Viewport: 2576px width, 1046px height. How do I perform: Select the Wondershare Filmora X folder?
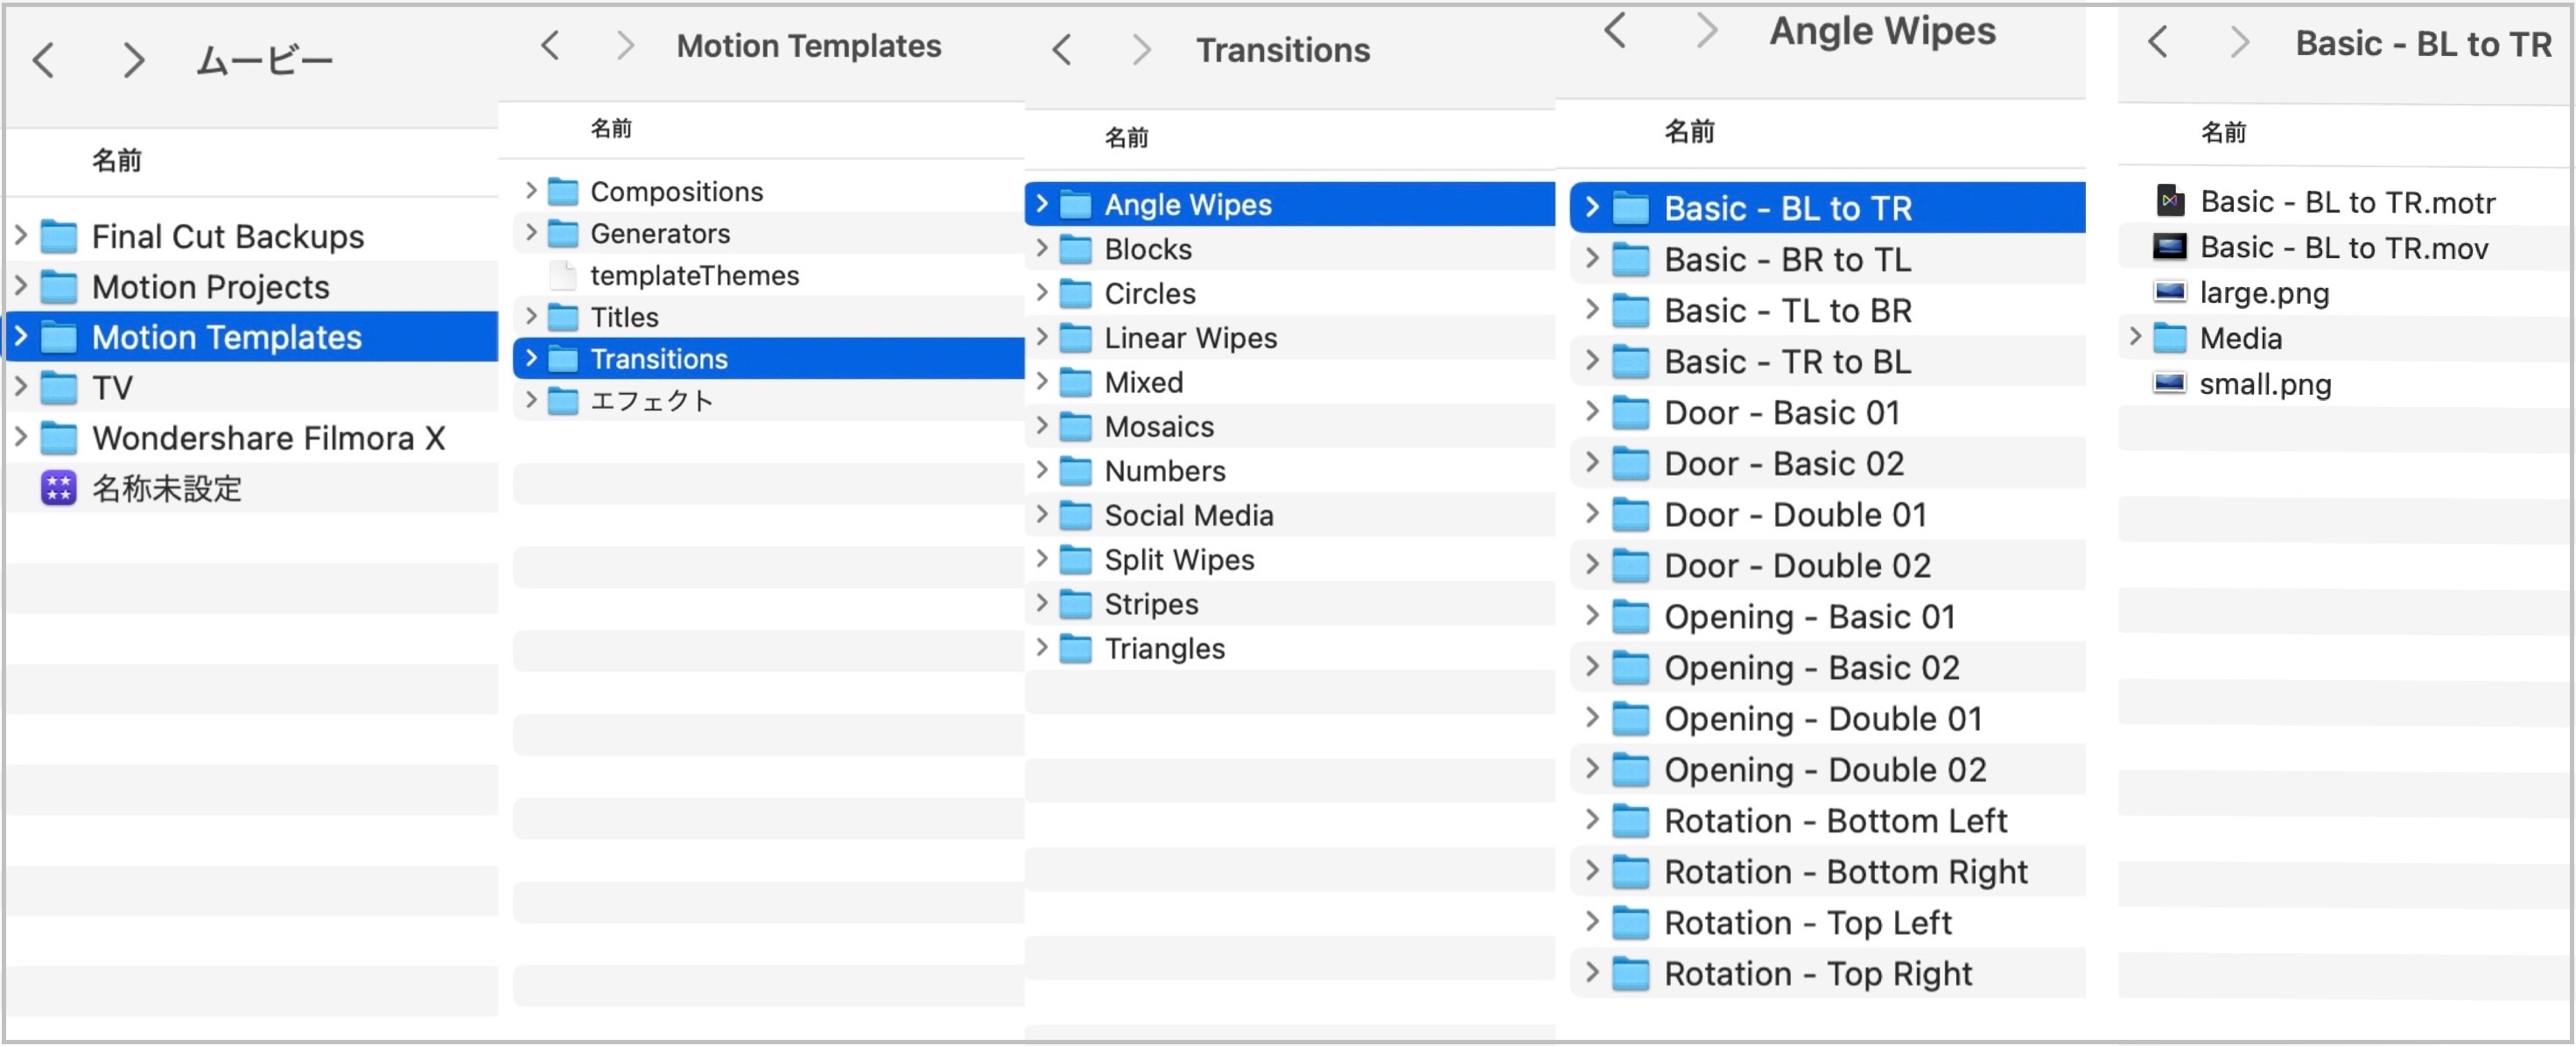[268, 438]
